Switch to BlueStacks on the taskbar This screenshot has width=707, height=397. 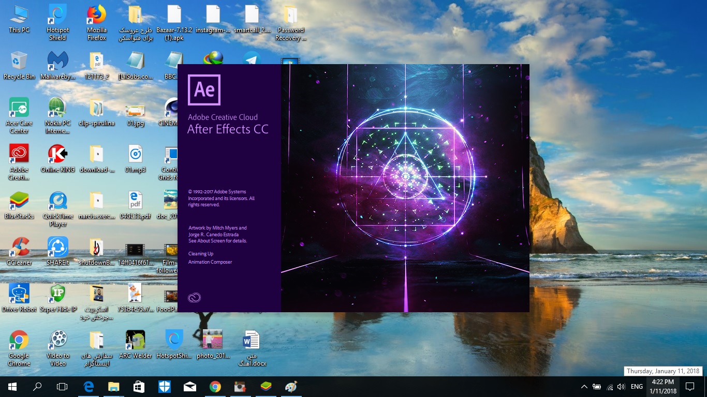pyautogui.click(x=266, y=387)
